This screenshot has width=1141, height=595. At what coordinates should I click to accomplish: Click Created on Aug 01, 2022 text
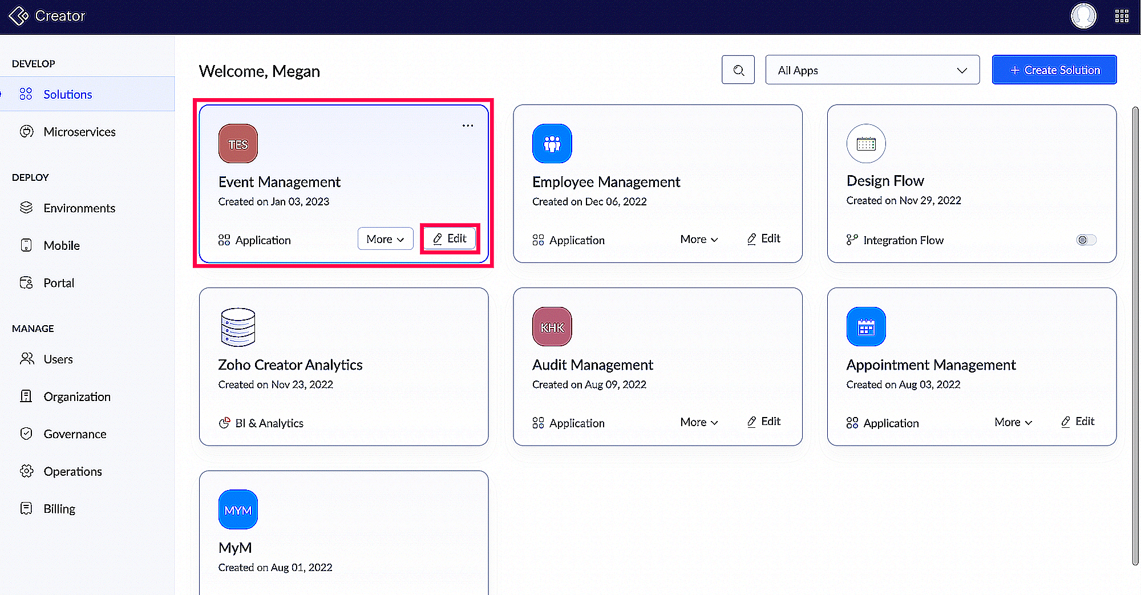coord(276,568)
